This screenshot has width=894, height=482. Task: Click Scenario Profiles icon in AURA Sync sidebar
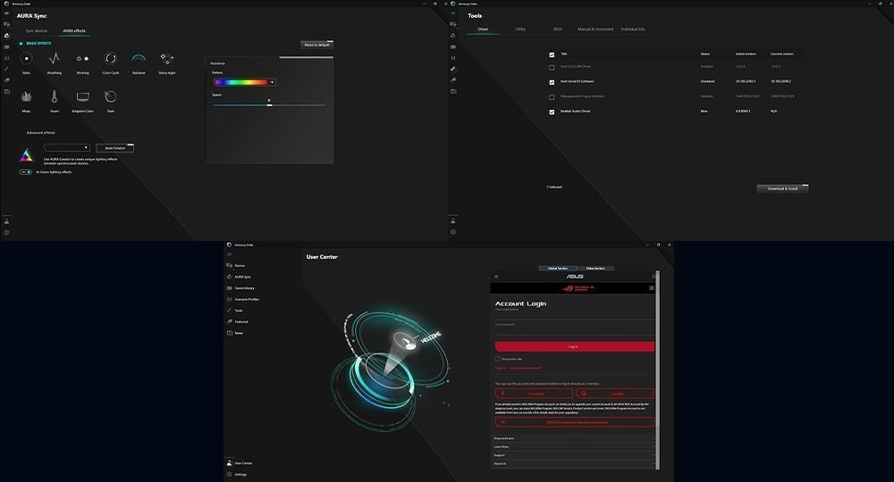7,58
